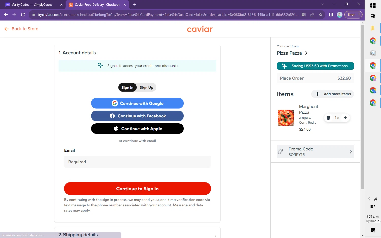Screen dimensions: 381x238
Task: Click Place Order $32.68 button
Action: coord(315,78)
